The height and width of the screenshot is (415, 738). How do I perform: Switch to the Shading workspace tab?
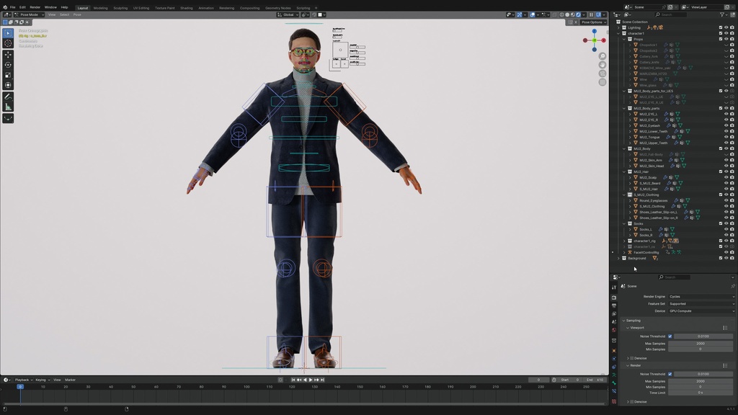tap(187, 8)
